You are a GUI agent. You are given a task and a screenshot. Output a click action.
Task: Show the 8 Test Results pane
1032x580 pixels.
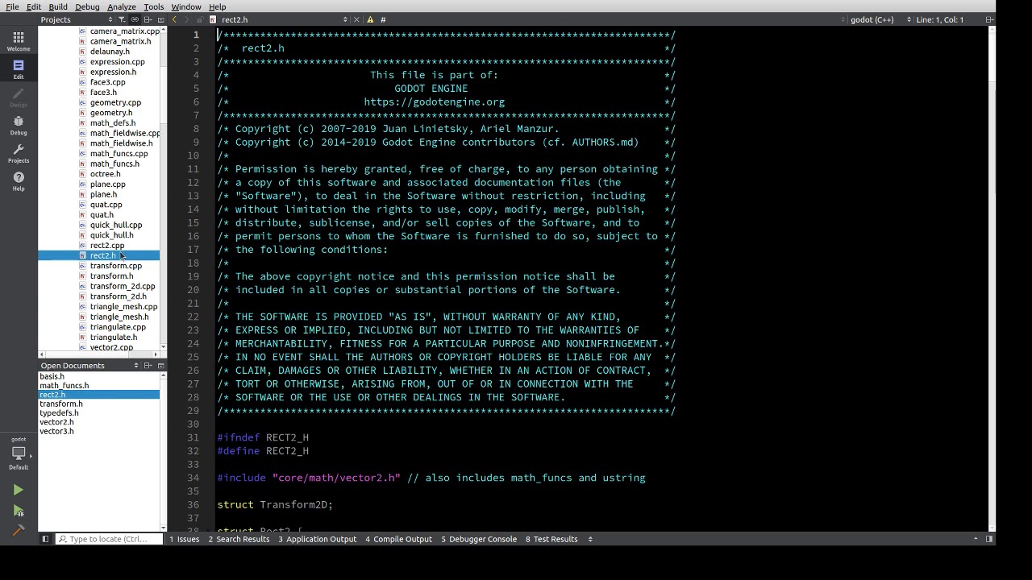point(551,539)
